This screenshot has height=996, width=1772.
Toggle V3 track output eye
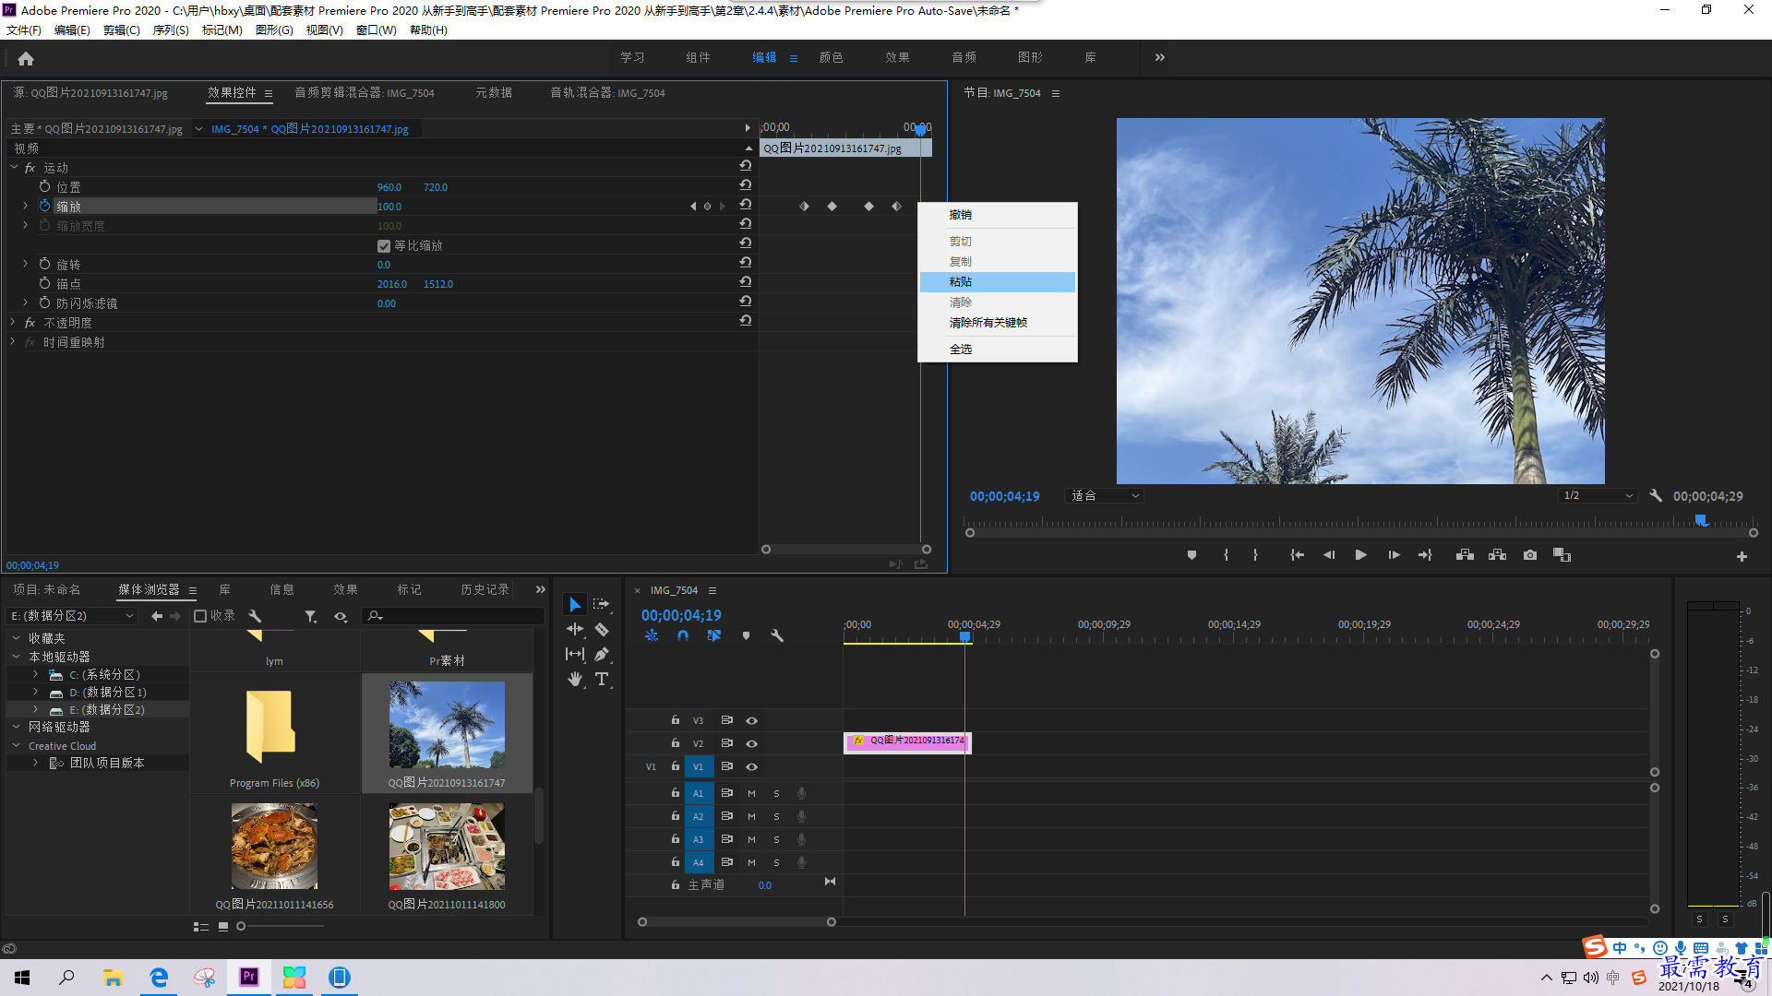pyautogui.click(x=751, y=720)
